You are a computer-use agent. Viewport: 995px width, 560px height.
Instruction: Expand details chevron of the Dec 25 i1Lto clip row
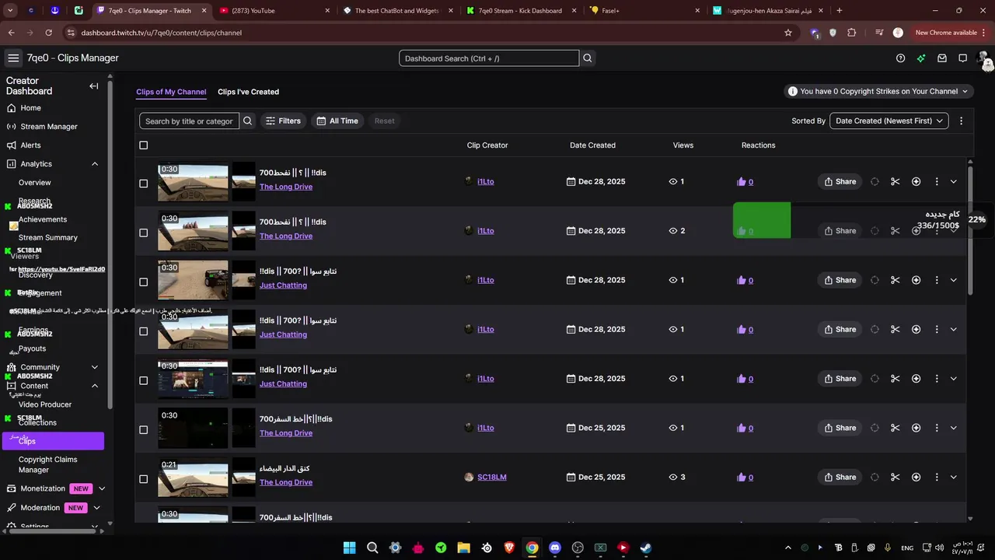coord(954,428)
